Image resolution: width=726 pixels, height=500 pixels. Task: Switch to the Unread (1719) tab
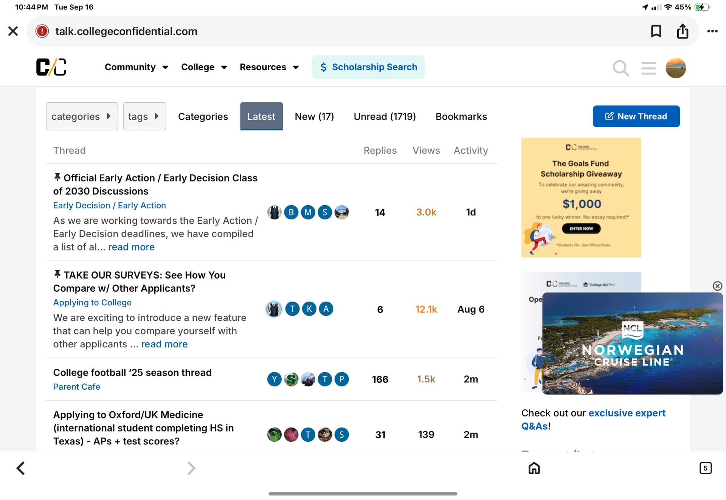385,116
